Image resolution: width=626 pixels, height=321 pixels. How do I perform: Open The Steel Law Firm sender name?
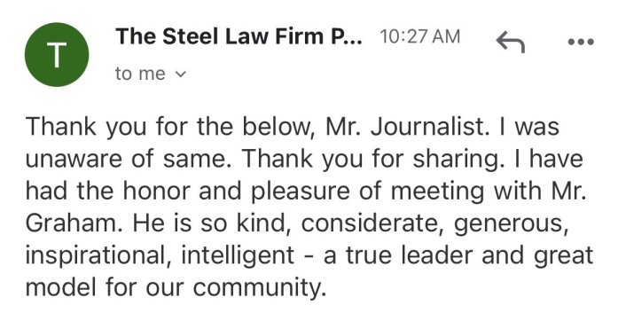point(239,36)
